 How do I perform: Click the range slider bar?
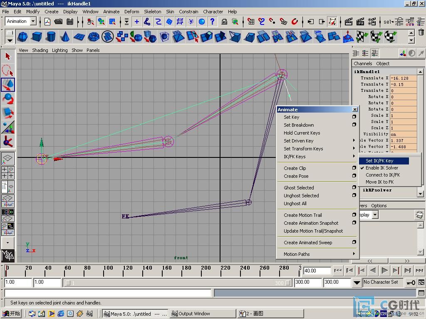178,283
